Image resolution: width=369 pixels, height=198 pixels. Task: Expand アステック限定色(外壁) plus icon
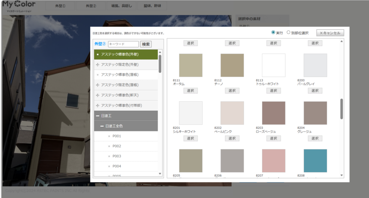[x=98, y=65]
